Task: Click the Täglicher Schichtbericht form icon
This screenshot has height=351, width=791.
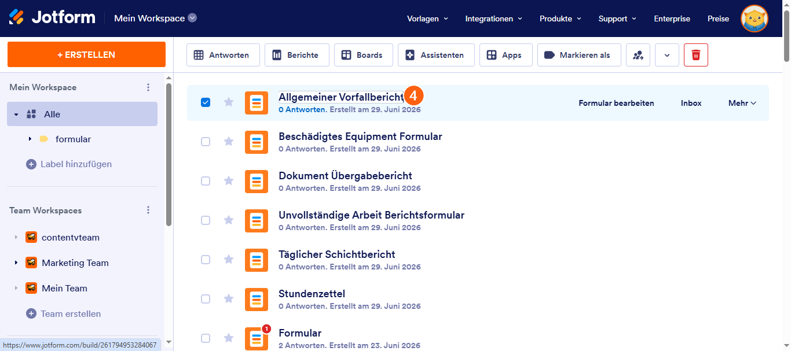Action: [x=257, y=260]
